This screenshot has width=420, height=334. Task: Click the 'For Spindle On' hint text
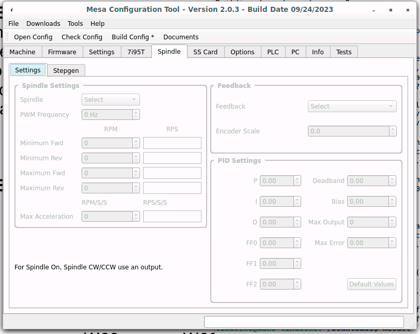88,267
